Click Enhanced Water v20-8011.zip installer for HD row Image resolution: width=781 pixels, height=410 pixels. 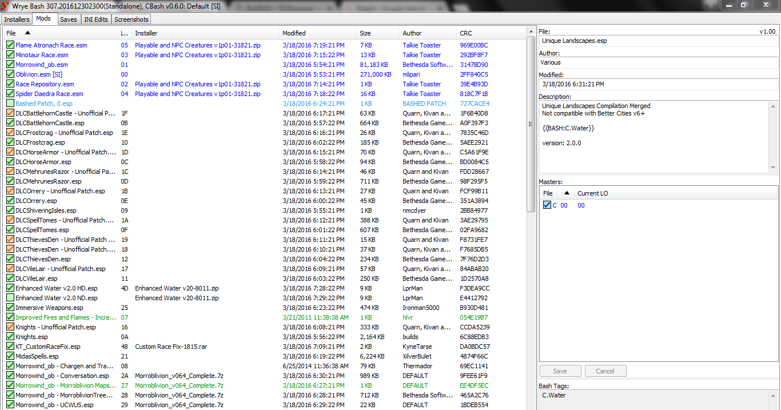coord(177,288)
